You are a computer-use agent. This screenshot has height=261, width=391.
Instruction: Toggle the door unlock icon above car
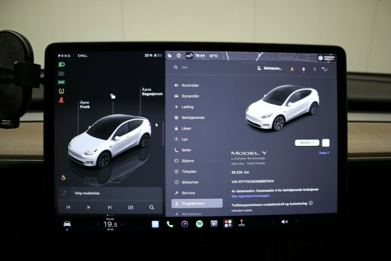[113, 96]
